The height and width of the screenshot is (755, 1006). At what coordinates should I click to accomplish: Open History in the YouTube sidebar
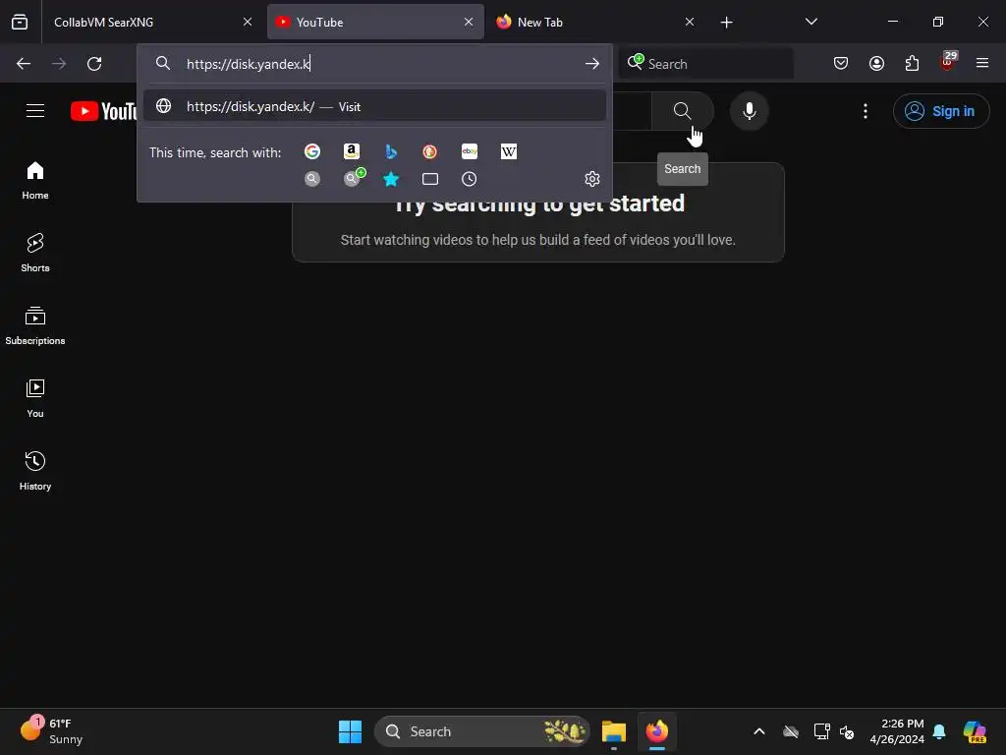(x=35, y=471)
